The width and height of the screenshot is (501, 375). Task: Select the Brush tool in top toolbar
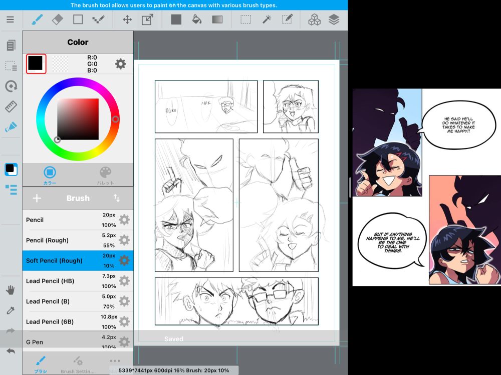pos(38,19)
